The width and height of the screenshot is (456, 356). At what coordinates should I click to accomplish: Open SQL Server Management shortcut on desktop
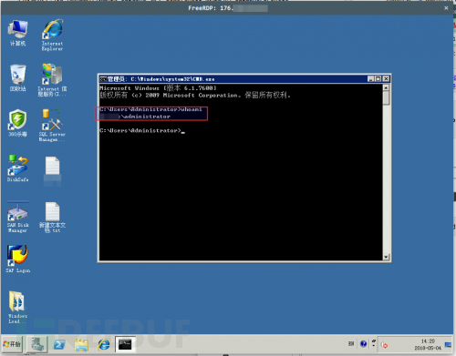(x=52, y=125)
